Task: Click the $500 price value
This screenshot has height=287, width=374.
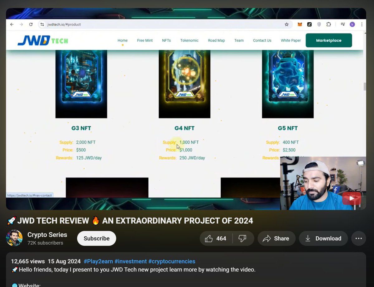Action: [x=81, y=150]
